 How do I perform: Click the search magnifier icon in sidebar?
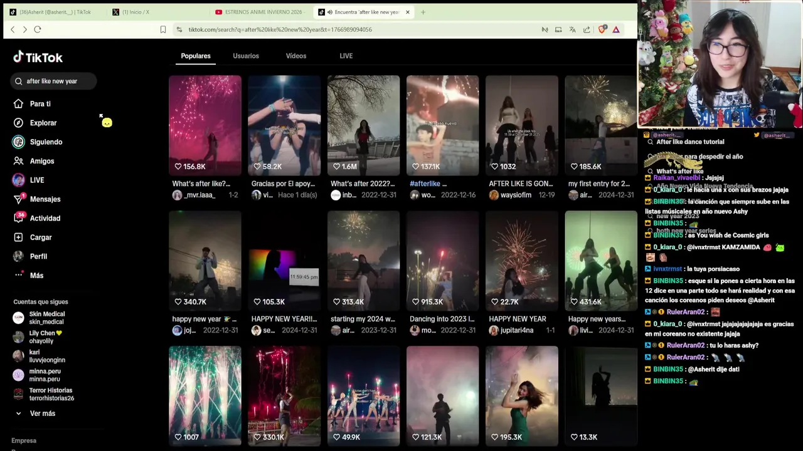point(19,81)
